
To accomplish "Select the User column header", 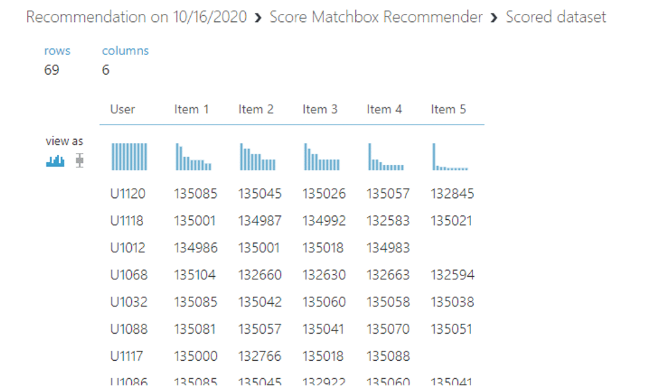I will point(123,109).
